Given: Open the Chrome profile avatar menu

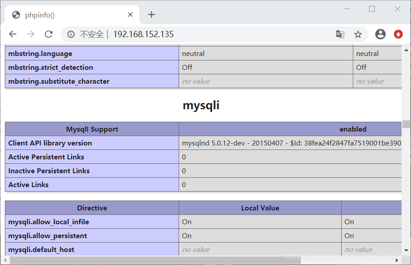Looking at the screenshot, I should click(x=380, y=34).
